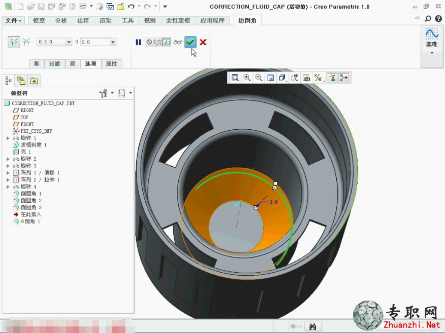
Task: Open the 选项 options panel tab
Action: [90, 63]
